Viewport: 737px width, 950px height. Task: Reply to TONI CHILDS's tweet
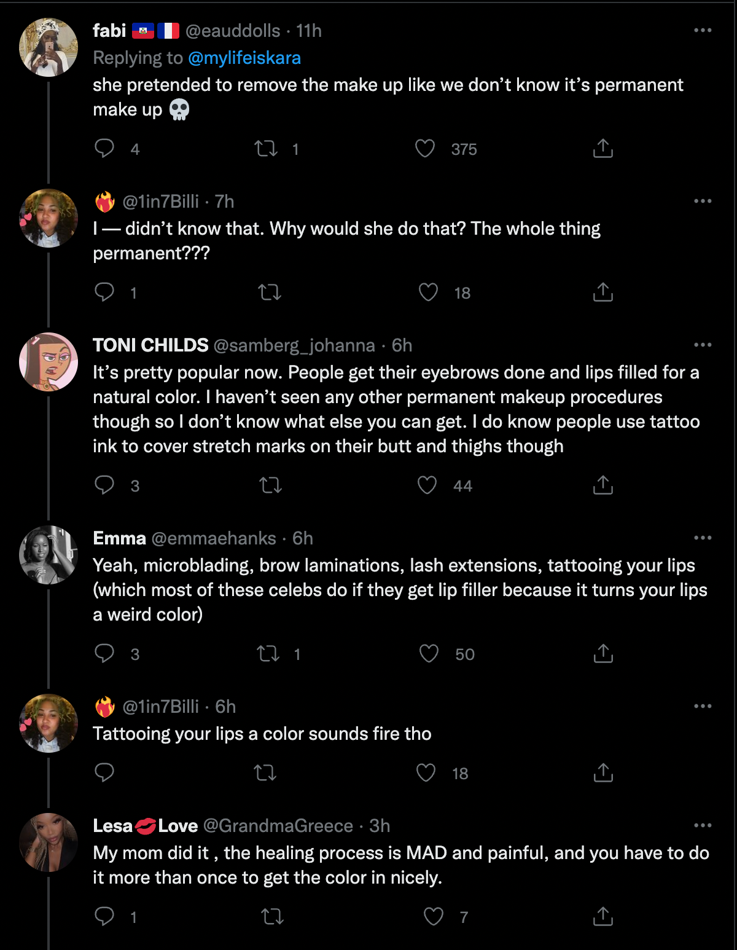104,485
